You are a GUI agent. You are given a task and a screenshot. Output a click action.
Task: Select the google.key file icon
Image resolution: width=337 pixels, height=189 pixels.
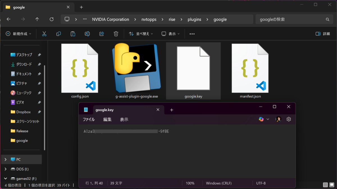click(x=193, y=68)
